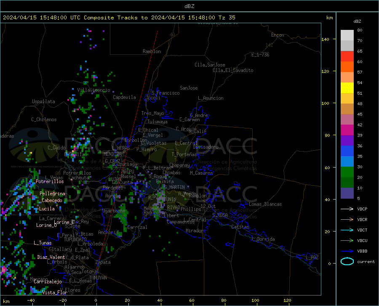Click the Vista_Flor map label
Image resolution: width=379 pixels, height=306 pixels.
pos(55,293)
